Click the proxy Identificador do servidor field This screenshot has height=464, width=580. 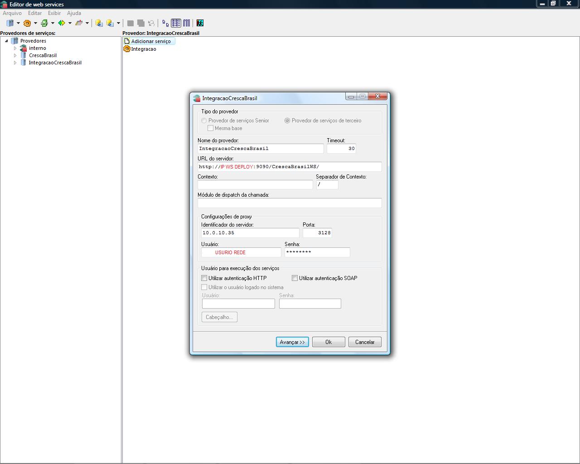[250, 233]
